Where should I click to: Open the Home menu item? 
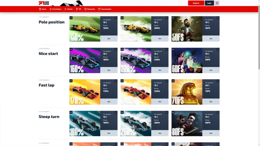point(43,9)
